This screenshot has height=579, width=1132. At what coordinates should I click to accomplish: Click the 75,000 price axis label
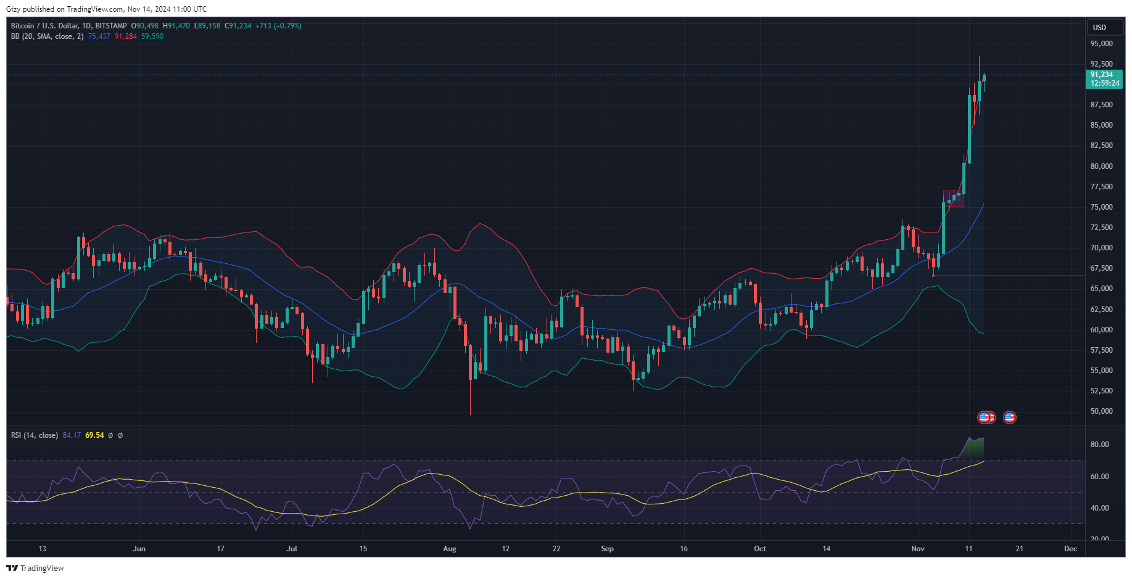coord(1102,207)
